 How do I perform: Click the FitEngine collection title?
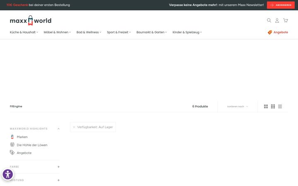16,107
